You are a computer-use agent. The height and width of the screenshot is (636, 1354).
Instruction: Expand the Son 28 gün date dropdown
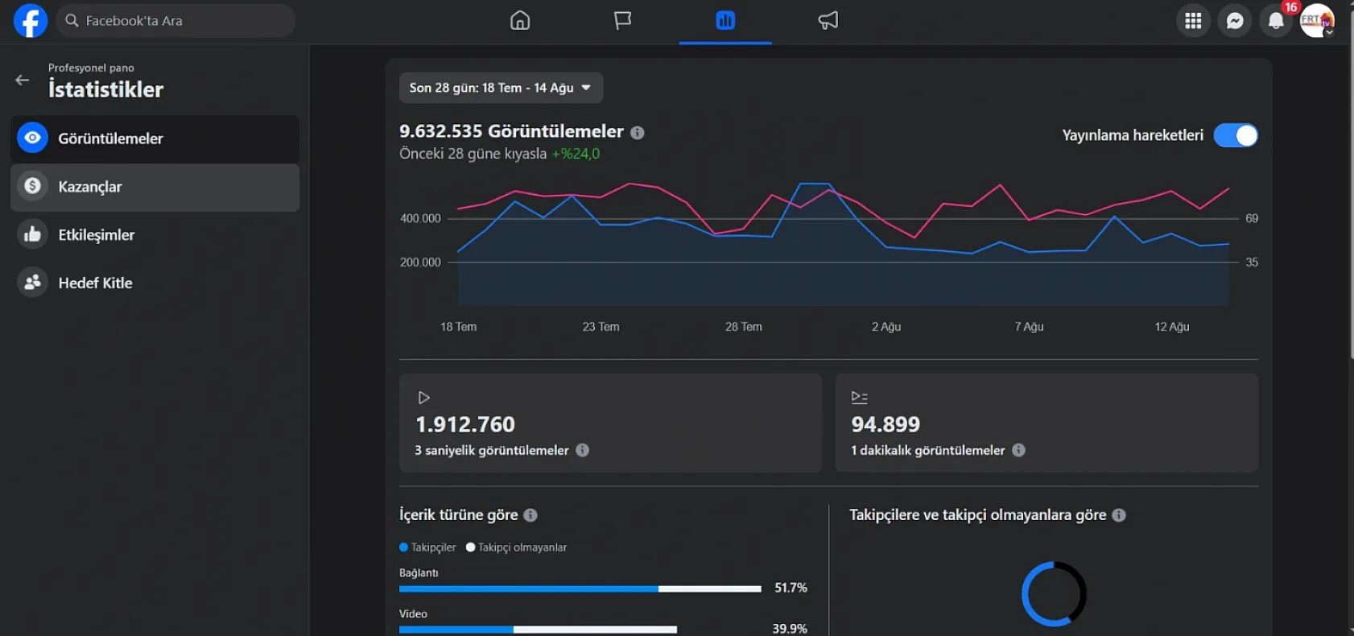click(x=501, y=88)
